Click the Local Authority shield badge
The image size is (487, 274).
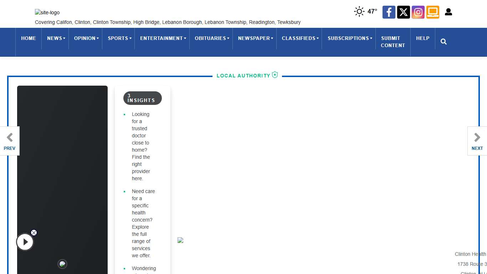click(x=275, y=75)
